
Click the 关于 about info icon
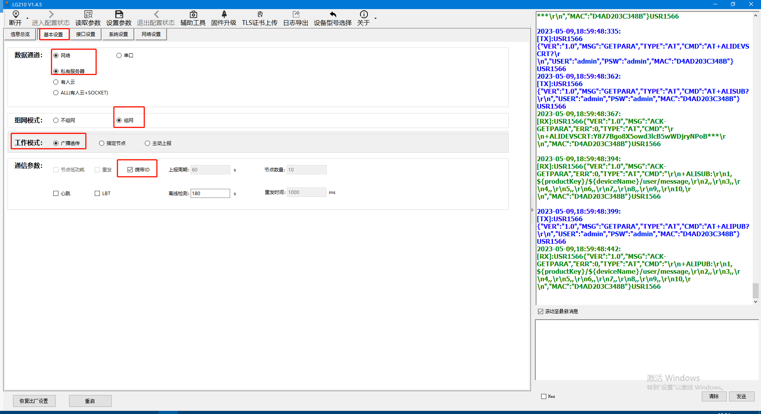pos(364,15)
